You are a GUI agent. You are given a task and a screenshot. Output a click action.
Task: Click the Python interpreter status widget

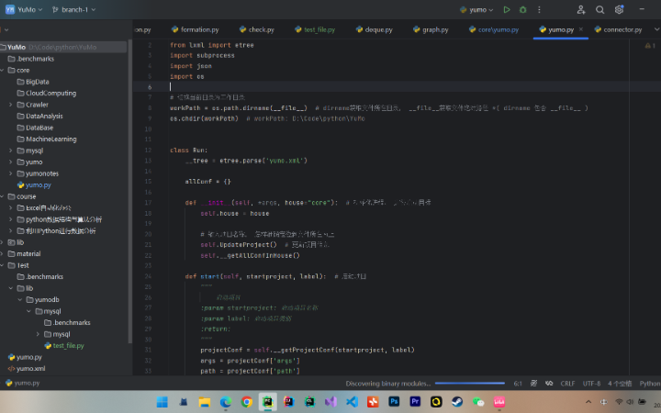coord(650,384)
